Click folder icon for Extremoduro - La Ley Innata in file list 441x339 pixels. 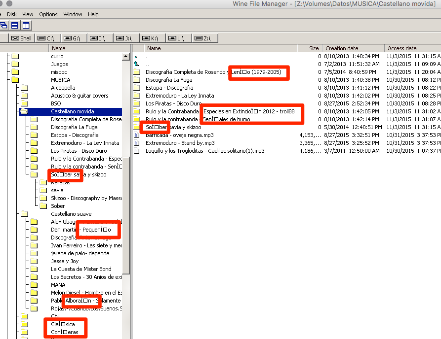point(137,96)
